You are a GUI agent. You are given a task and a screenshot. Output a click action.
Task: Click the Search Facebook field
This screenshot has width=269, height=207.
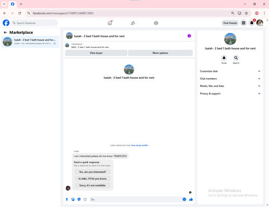tap(34, 23)
